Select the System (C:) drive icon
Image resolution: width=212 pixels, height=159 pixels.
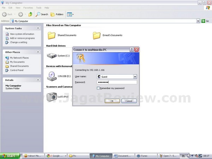52,55
